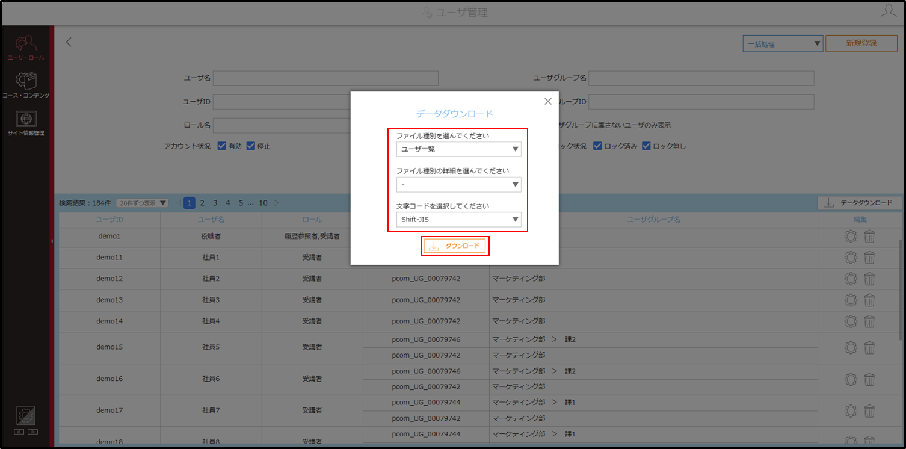Click the trash icon for demo12

pos(869,279)
